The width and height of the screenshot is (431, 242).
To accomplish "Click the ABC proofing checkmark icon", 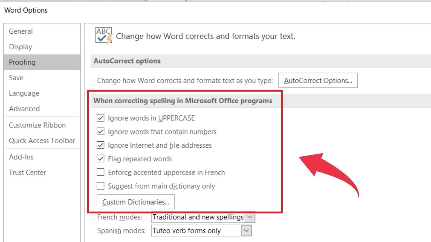I will [104, 36].
